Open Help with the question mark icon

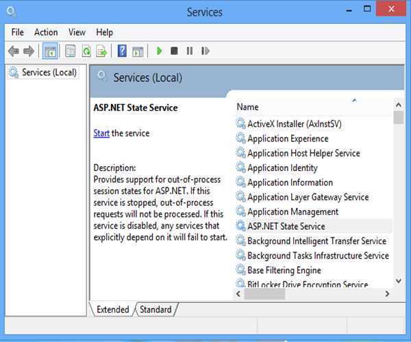tap(122, 51)
